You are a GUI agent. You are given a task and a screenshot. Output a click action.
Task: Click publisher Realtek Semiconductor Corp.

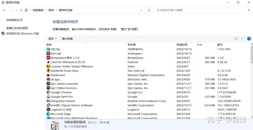(147, 101)
